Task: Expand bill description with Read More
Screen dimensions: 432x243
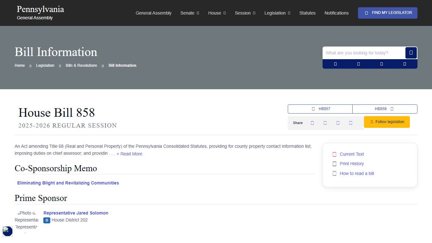Action: click(x=129, y=154)
